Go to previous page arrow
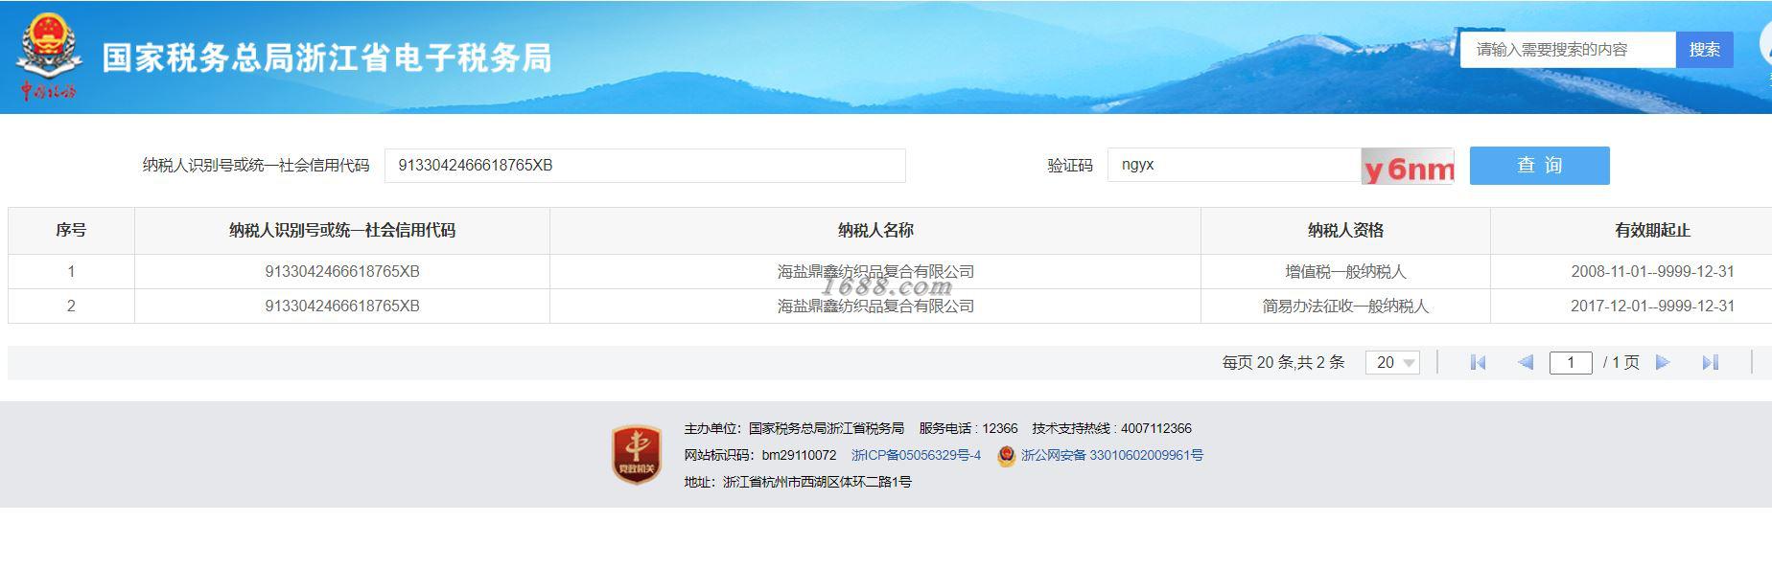1772x568 pixels. coord(1526,362)
